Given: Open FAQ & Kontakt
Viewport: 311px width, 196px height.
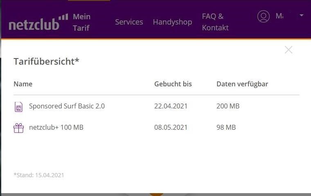Looking at the screenshot, I should pos(215,22).
